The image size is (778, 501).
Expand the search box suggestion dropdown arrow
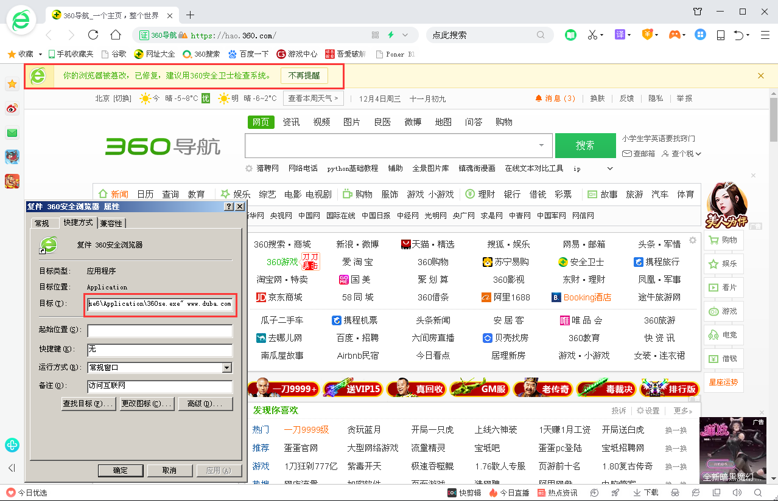(x=541, y=145)
